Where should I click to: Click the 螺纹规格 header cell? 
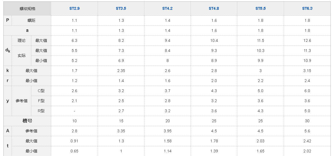(x=27, y=9)
